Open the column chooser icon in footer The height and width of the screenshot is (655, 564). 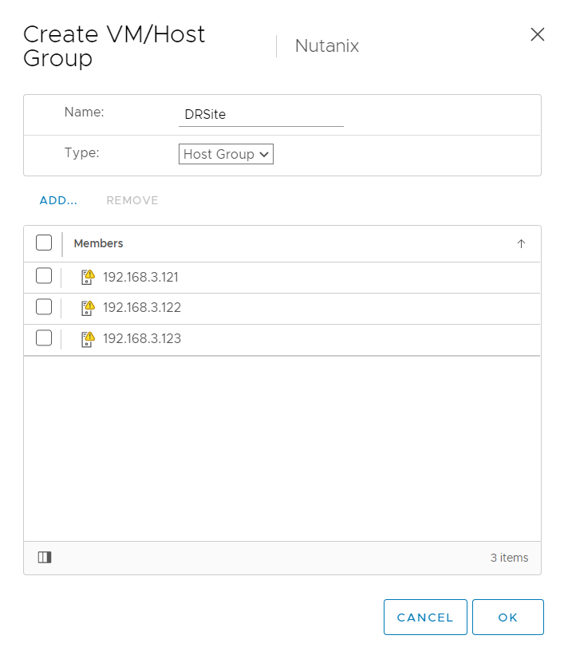click(45, 558)
